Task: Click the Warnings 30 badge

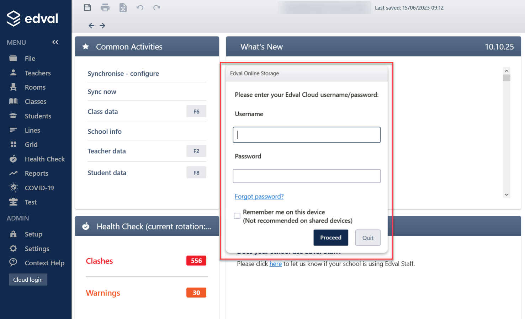Action: pos(196,293)
